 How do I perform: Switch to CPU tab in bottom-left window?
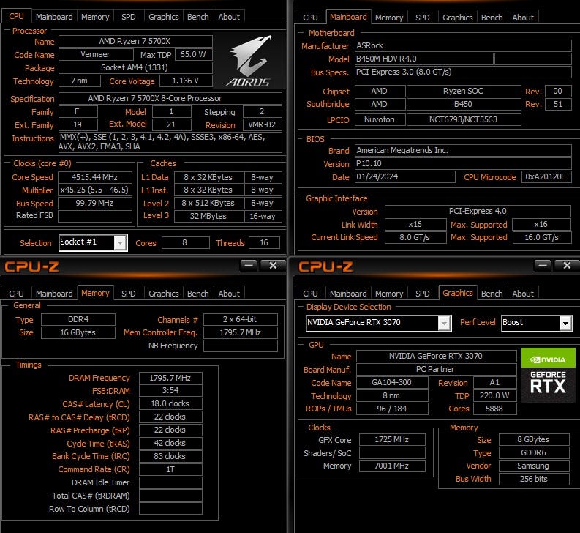[x=16, y=294]
